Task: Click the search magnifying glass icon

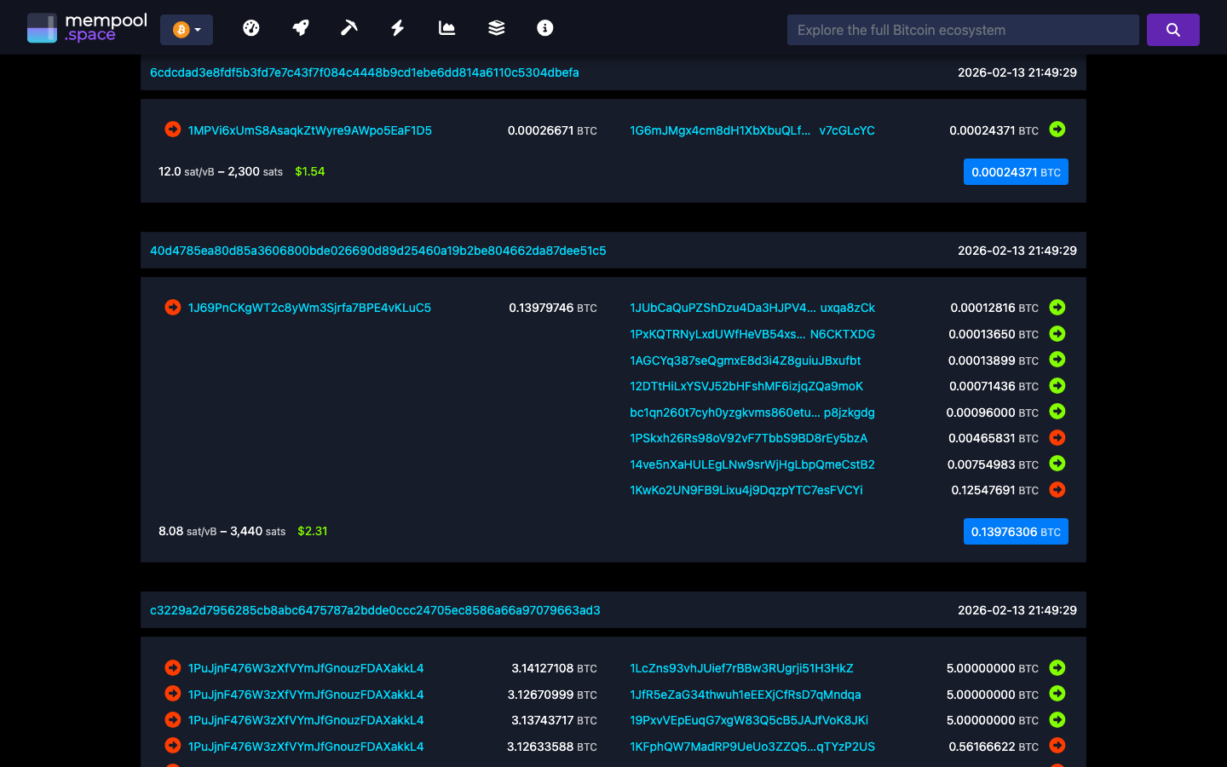Action: 1172,29
